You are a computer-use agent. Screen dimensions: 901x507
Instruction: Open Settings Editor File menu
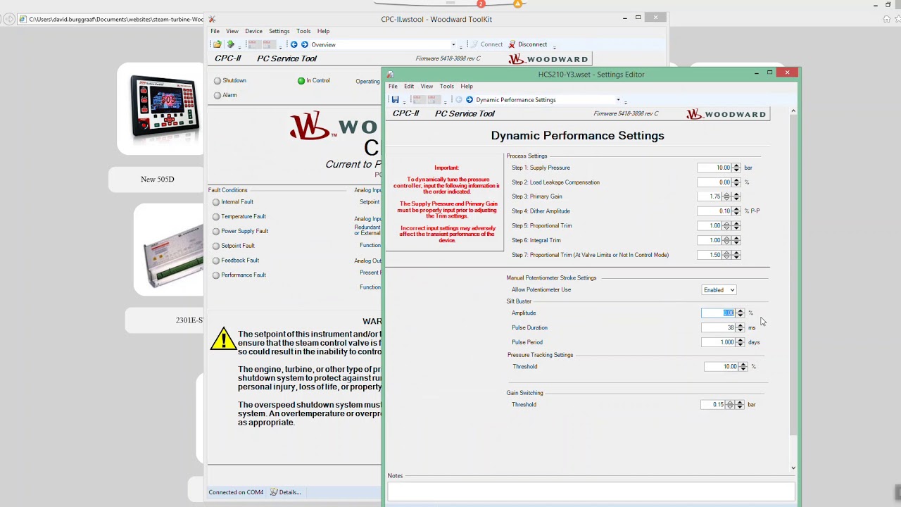click(393, 87)
